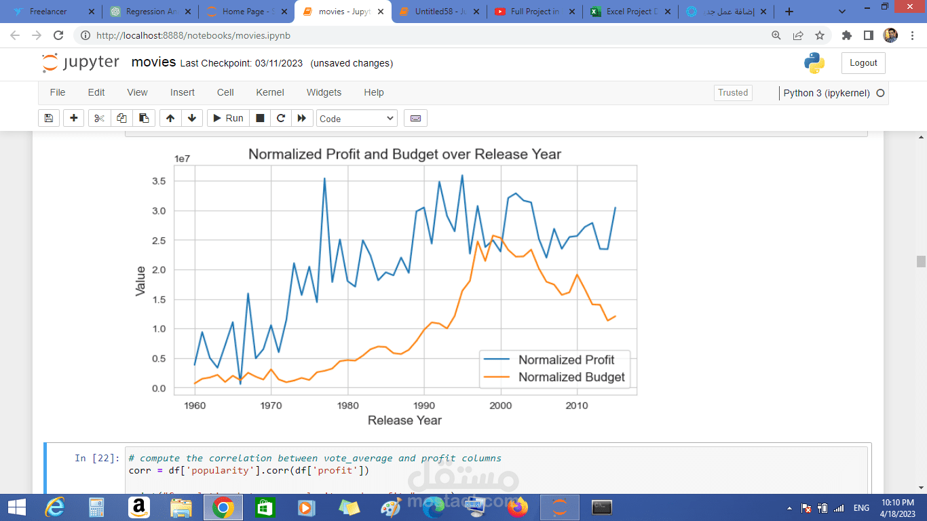Interrupt the kernel with the stop icon
The image size is (927, 521).
(259, 118)
